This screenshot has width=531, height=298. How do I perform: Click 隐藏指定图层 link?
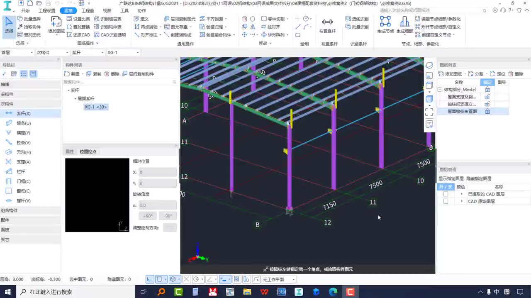point(479,178)
